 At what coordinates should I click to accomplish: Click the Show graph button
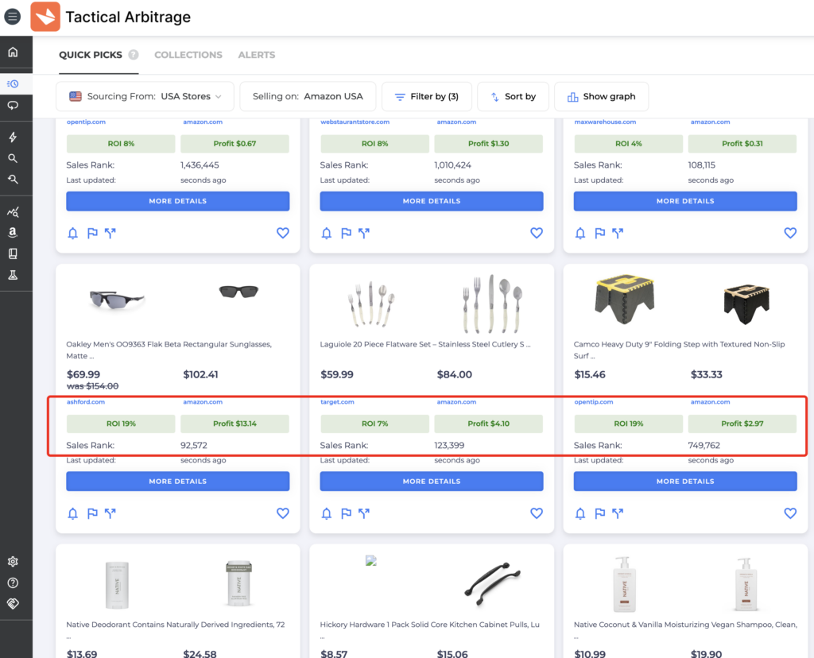coord(601,96)
